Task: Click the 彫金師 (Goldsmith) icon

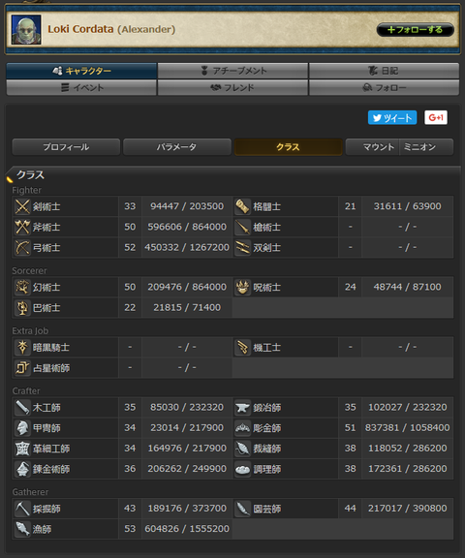Action: tap(242, 428)
